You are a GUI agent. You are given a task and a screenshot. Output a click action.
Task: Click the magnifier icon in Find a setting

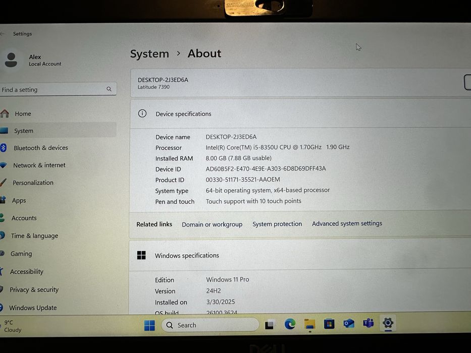pyautogui.click(x=109, y=89)
